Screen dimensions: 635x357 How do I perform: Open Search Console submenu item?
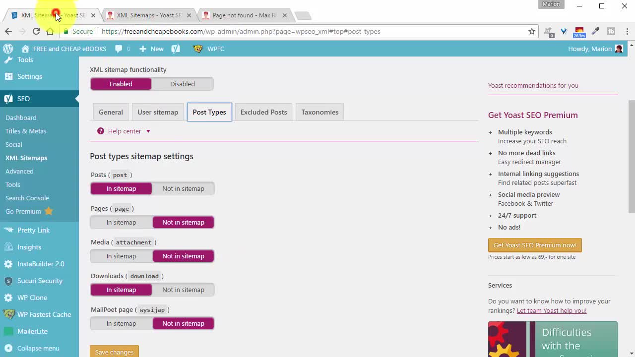click(27, 198)
